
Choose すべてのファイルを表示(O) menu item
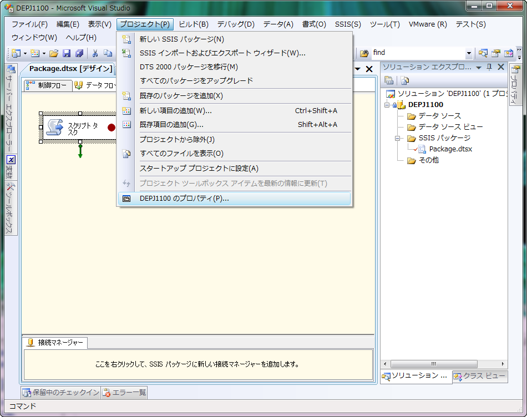[x=234, y=153]
